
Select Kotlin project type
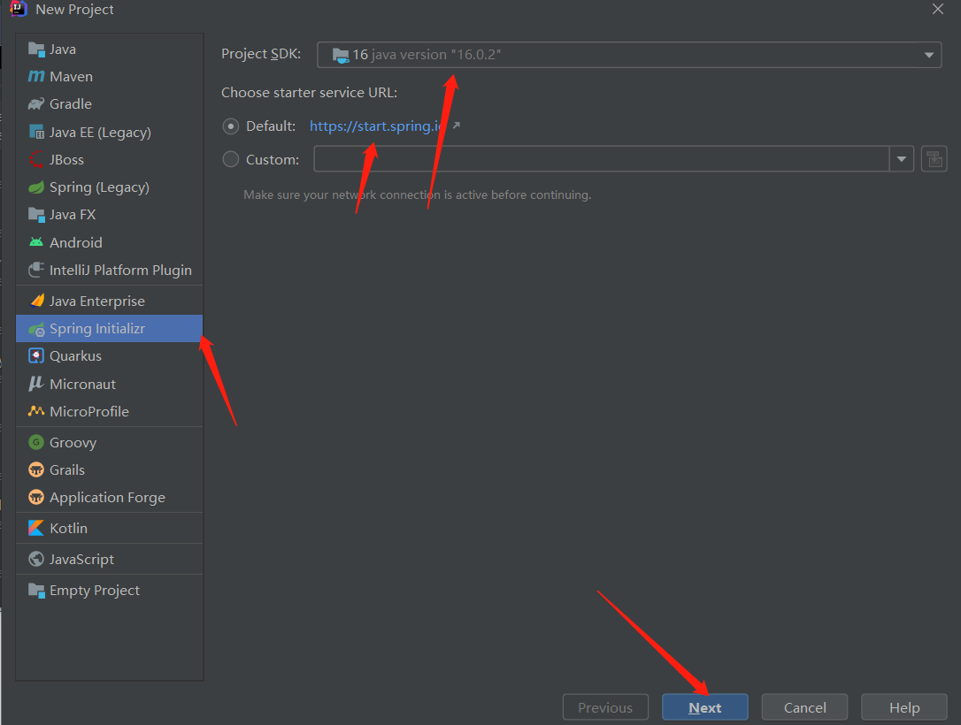pos(109,528)
